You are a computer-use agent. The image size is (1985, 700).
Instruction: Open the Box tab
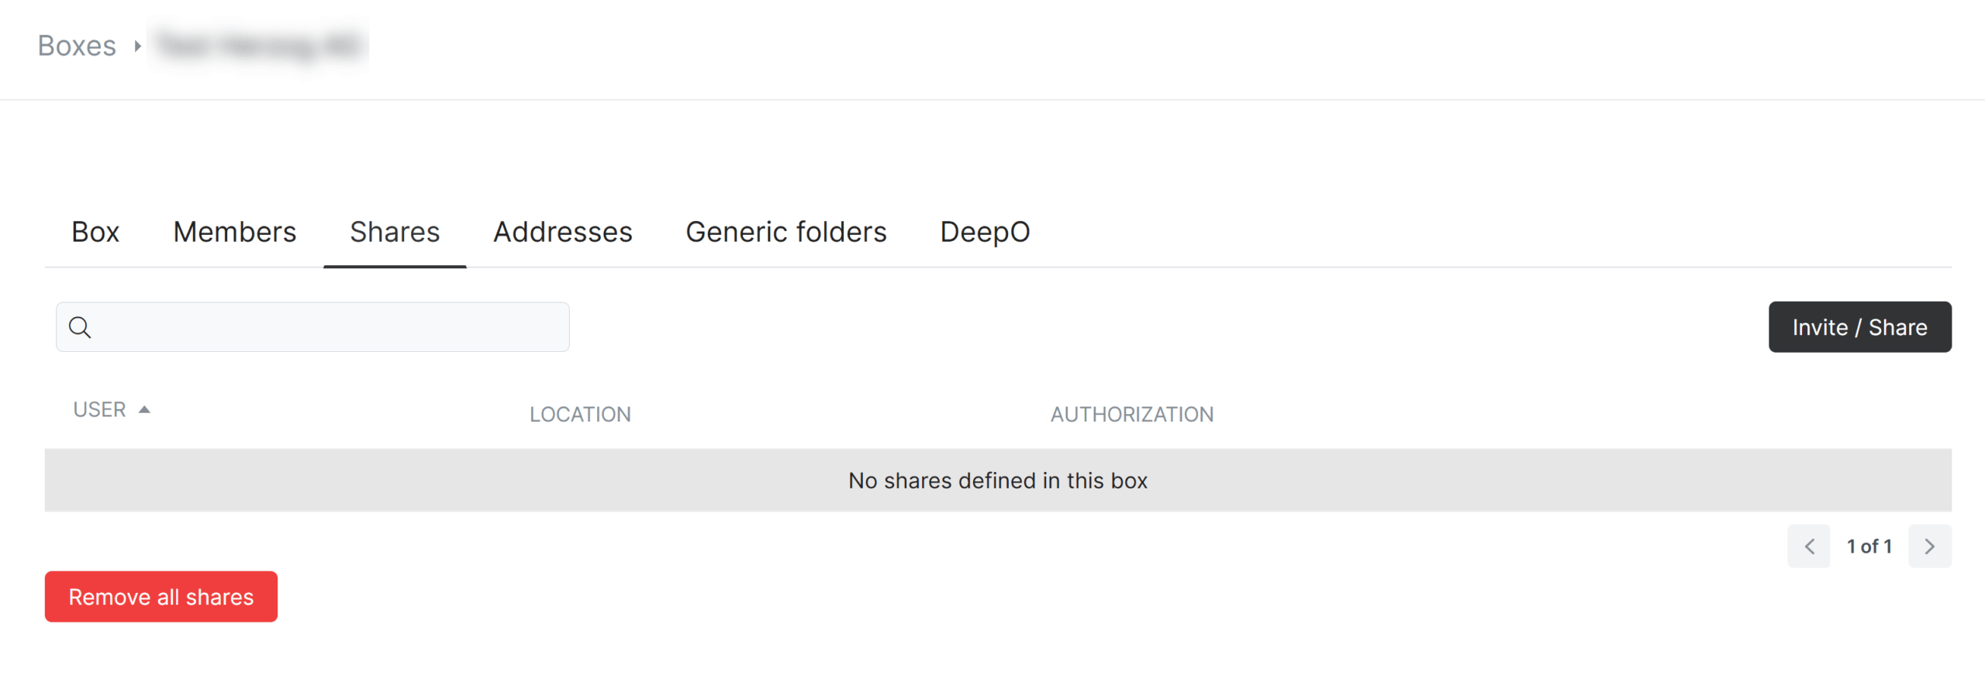(95, 232)
